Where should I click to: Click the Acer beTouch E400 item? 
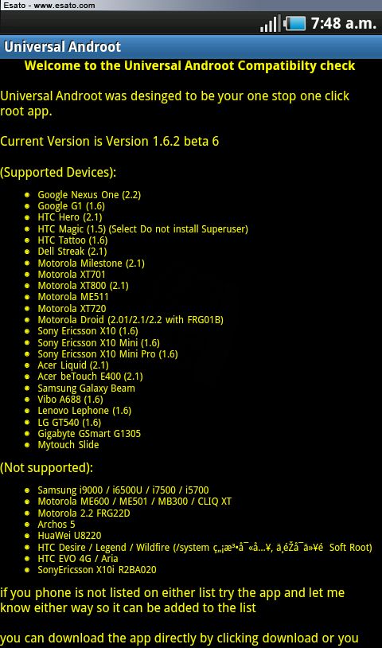90,377
